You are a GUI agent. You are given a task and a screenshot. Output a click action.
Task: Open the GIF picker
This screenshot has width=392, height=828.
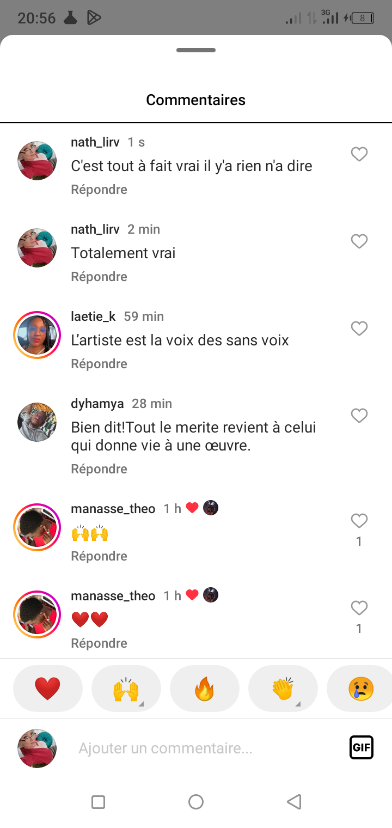click(362, 747)
